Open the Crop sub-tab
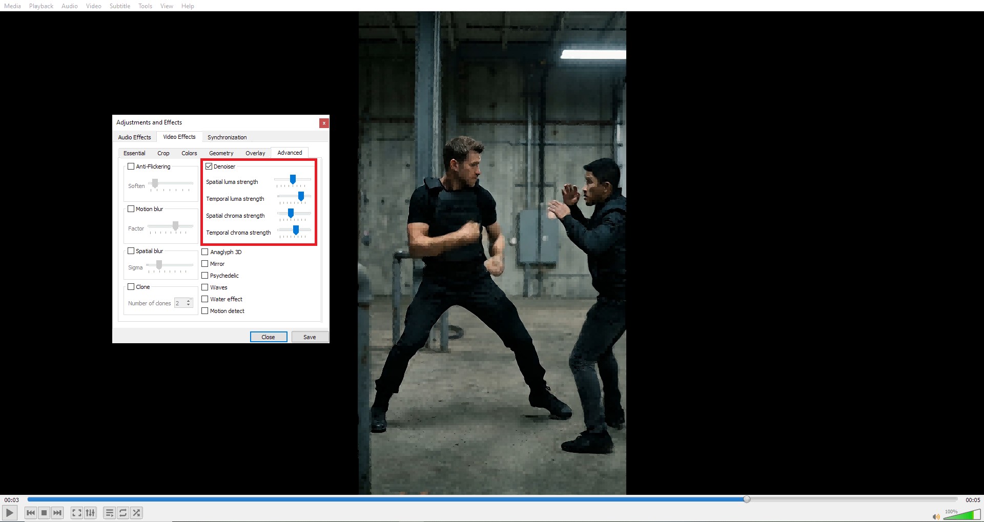Screen dimensions: 984x522 click(x=163, y=153)
